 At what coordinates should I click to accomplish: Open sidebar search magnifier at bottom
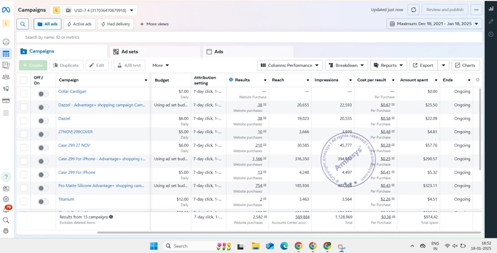pyautogui.click(x=5, y=220)
